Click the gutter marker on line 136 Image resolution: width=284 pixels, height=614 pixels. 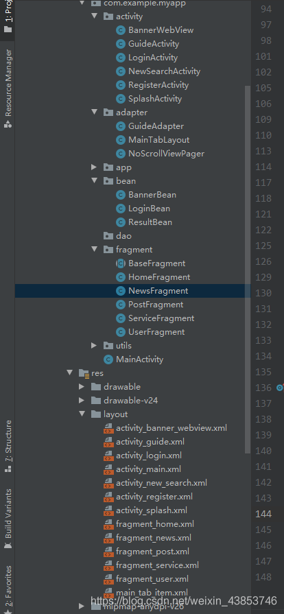(x=280, y=388)
